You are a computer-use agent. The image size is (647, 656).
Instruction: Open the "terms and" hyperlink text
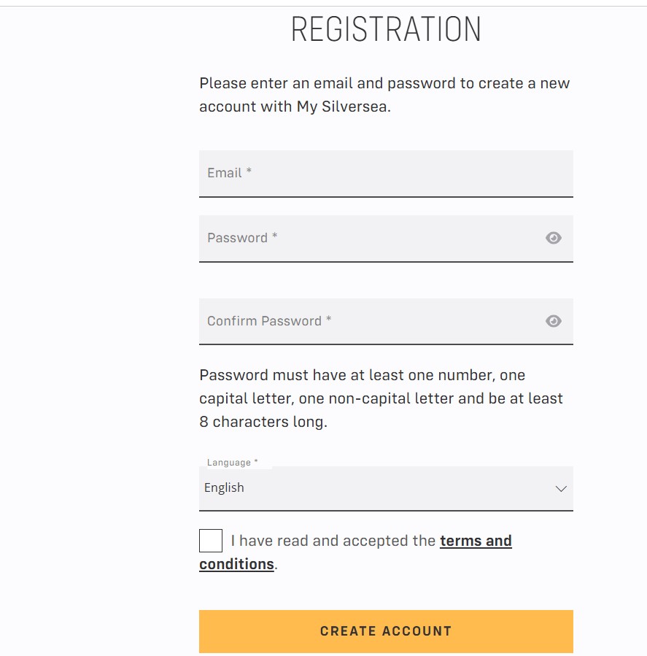click(476, 541)
